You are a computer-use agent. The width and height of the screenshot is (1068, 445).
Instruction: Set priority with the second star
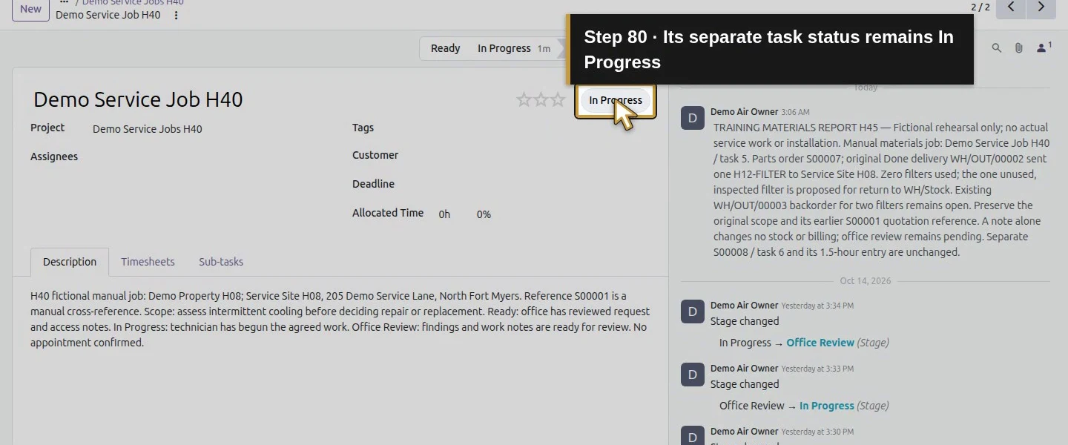[x=541, y=99]
